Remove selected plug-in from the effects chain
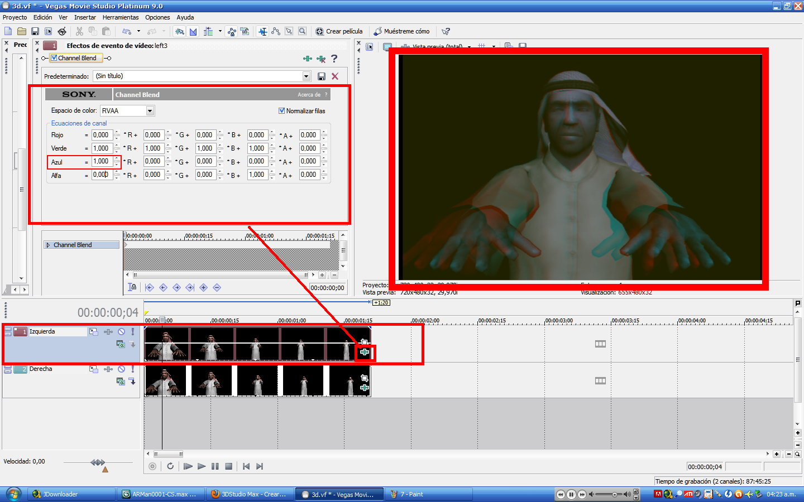Screen dimensions: 804x502 (x=321, y=59)
